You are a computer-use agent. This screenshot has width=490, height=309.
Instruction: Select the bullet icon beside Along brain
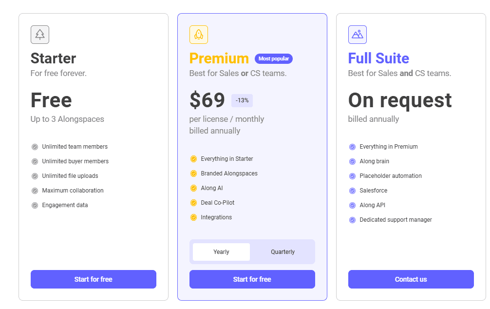[x=352, y=161]
